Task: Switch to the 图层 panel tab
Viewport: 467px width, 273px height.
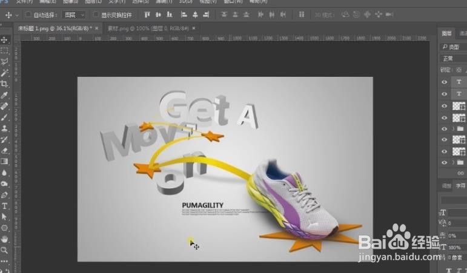Action: (x=446, y=33)
